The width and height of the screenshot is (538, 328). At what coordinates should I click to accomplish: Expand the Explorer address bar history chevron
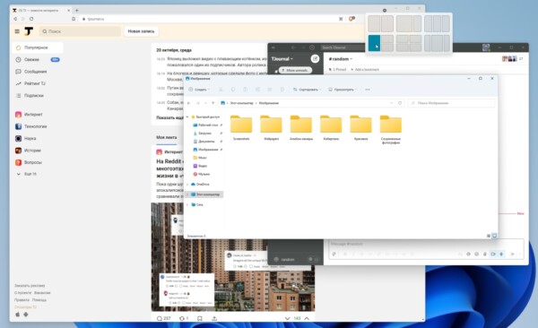pyautogui.click(x=392, y=103)
